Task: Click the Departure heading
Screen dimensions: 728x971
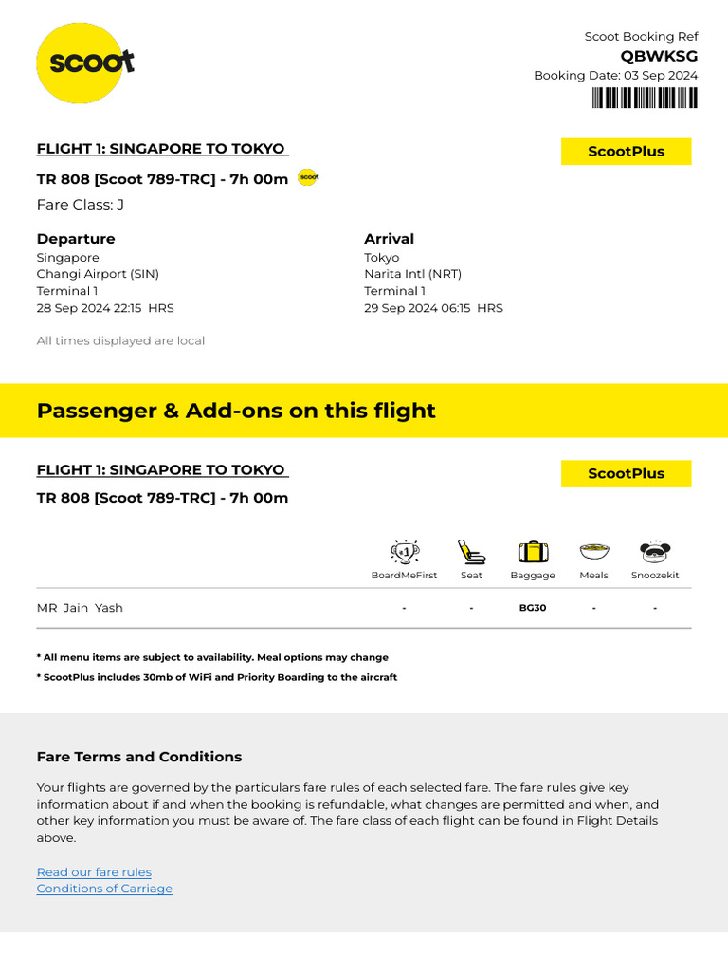Action: pyautogui.click(x=76, y=239)
